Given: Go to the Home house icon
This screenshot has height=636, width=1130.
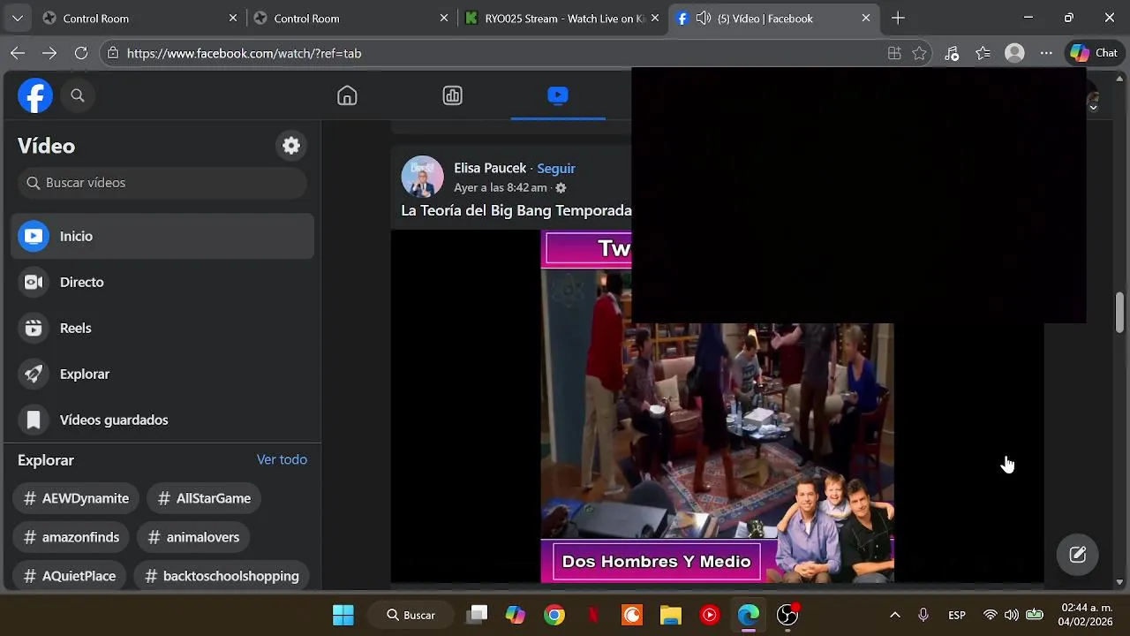Looking at the screenshot, I should pyautogui.click(x=347, y=95).
